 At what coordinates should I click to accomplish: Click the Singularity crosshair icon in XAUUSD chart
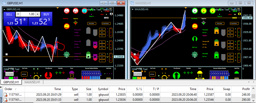(204, 23)
